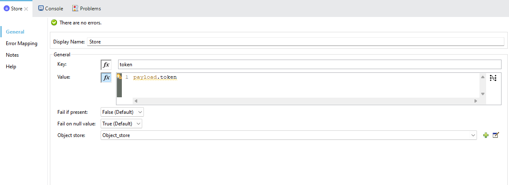Open the Notes section
This screenshot has height=185, width=509.
tap(12, 55)
